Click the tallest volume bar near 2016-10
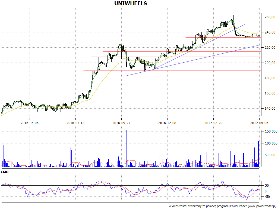The width and height of the screenshot is (278, 209). [127, 148]
